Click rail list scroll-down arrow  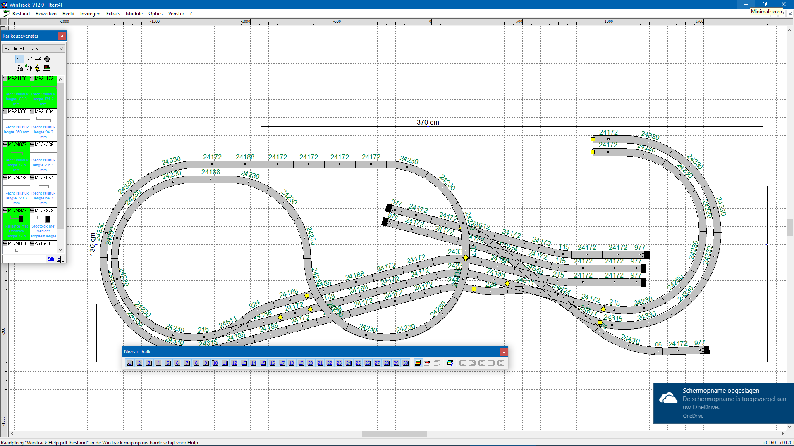click(61, 249)
